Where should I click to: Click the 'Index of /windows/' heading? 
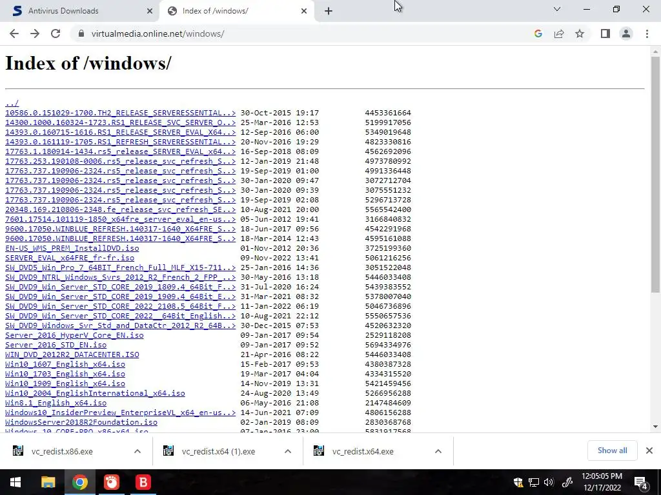pyautogui.click(x=88, y=63)
